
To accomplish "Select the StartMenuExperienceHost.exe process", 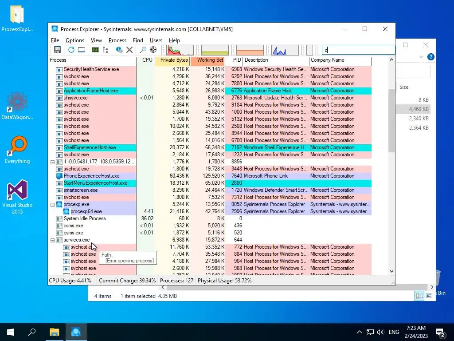I will click(x=210, y=183).
